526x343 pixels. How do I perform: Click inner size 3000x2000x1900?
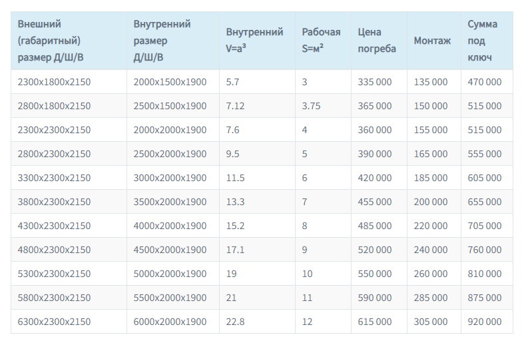170,178
